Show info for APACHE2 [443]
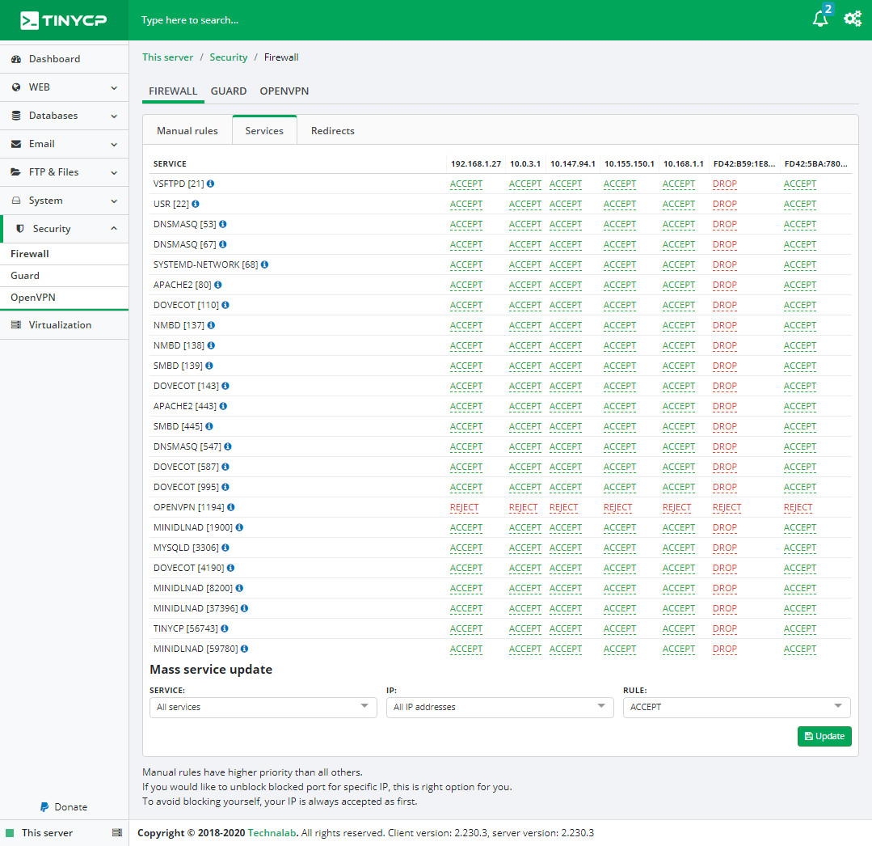Viewport: 872px width, 846px height. point(223,406)
